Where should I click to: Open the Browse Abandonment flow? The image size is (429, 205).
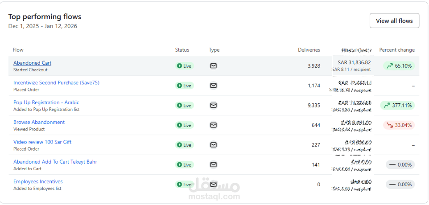pos(39,122)
